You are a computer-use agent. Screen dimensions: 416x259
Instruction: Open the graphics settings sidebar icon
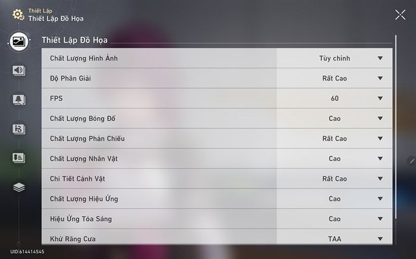click(x=18, y=41)
